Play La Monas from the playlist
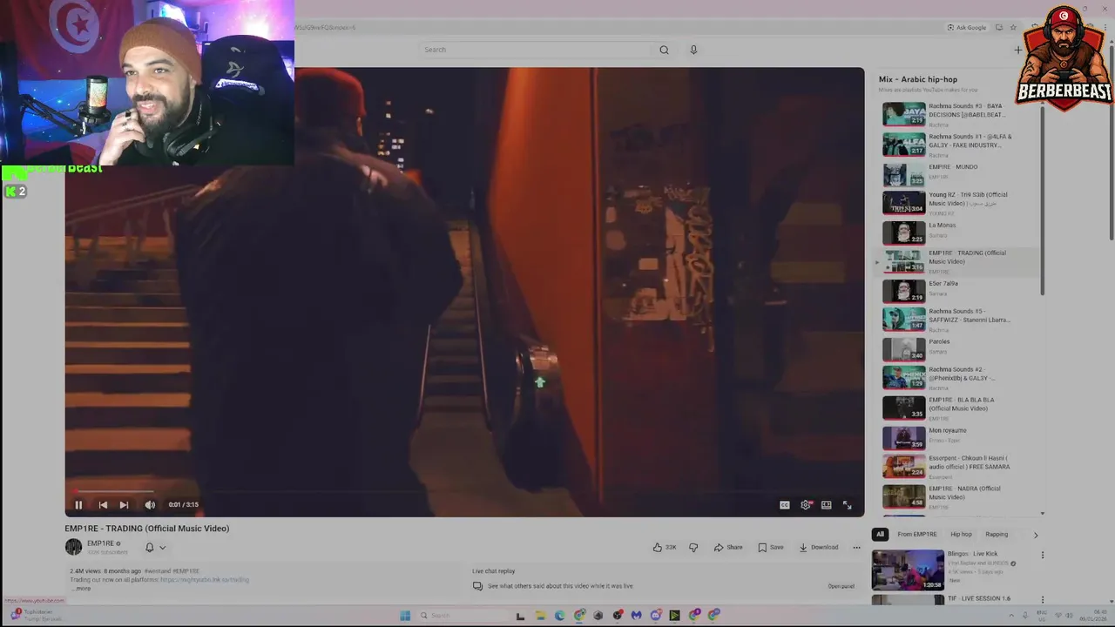The height and width of the screenshot is (627, 1115). coord(958,232)
